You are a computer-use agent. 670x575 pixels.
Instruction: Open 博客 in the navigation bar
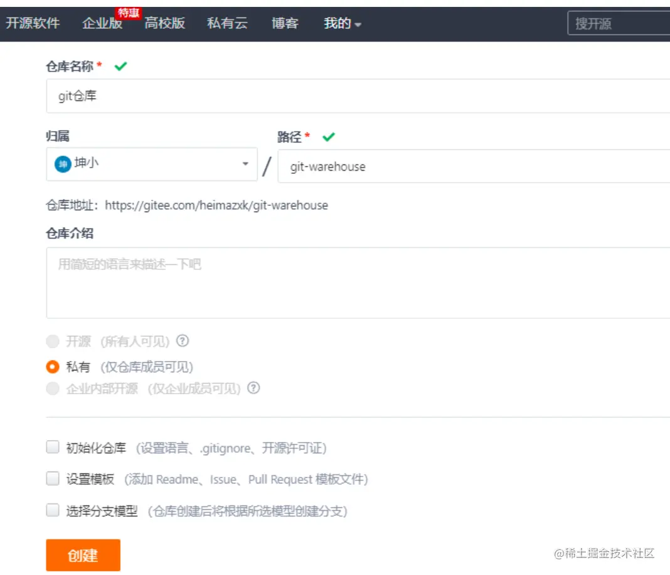[285, 23]
